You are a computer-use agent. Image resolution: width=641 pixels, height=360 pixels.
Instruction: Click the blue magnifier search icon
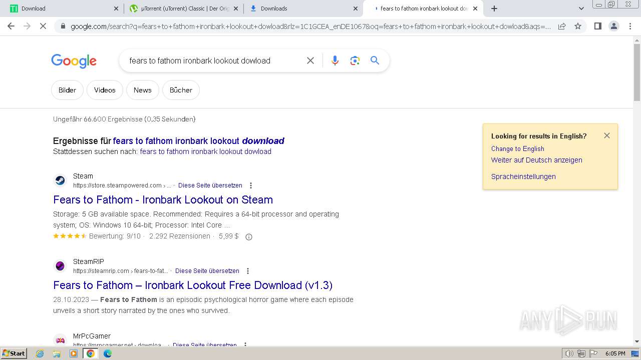(x=375, y=60)
